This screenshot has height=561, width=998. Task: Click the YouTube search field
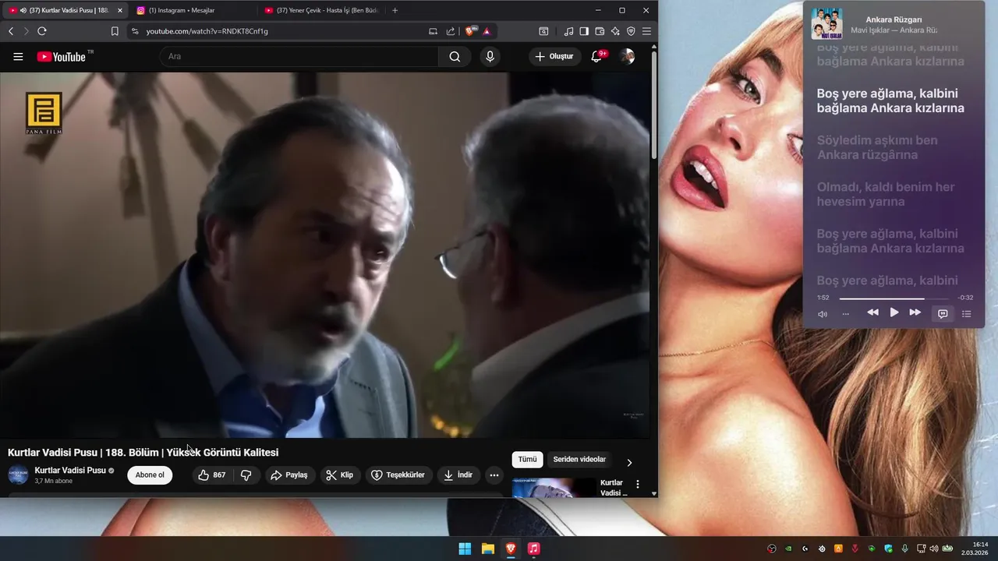pyautogui.click(x=299, y=56)
